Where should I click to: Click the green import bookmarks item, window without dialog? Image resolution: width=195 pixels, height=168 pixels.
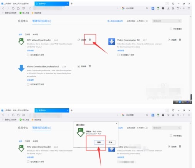(x=24, y=13)
